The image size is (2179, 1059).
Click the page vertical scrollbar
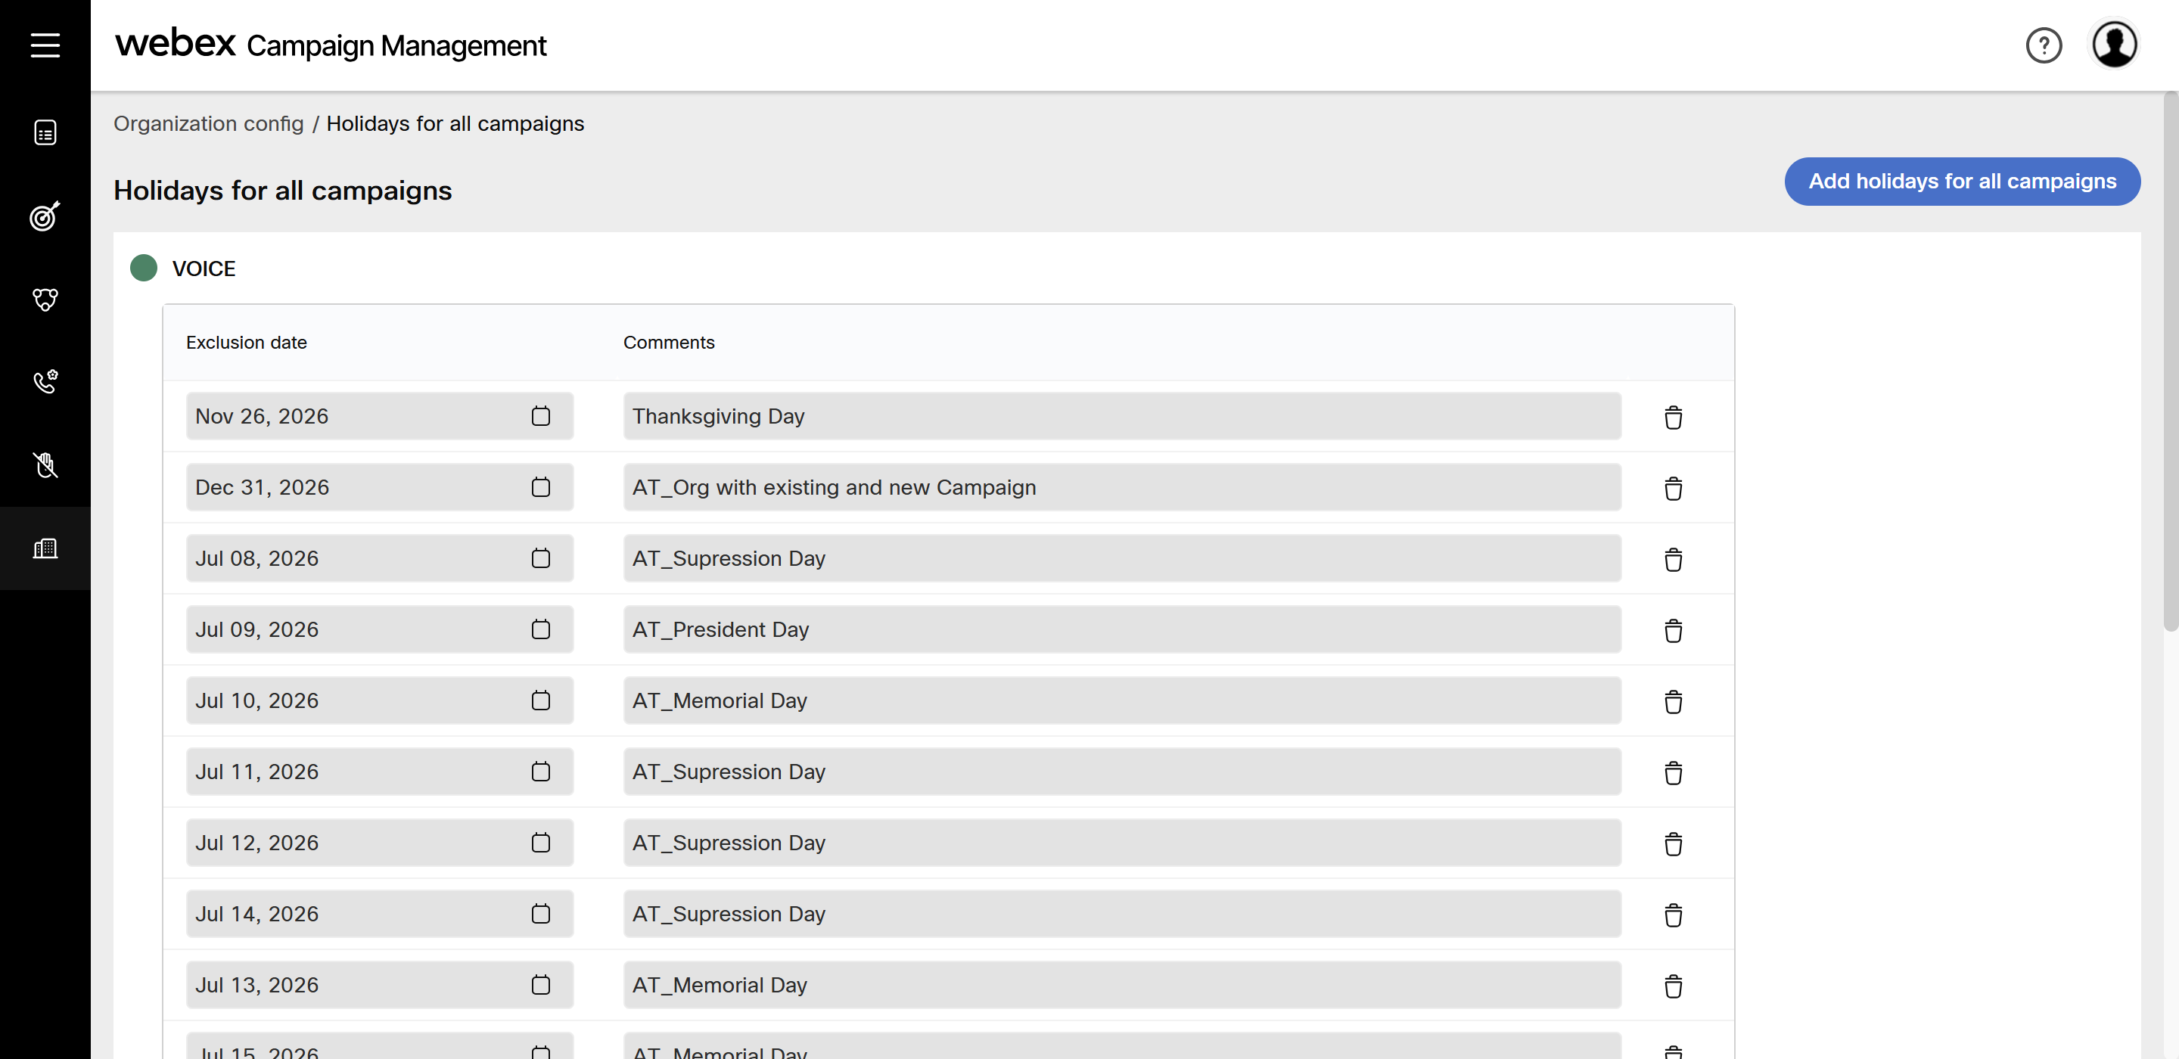[2171, 362]
